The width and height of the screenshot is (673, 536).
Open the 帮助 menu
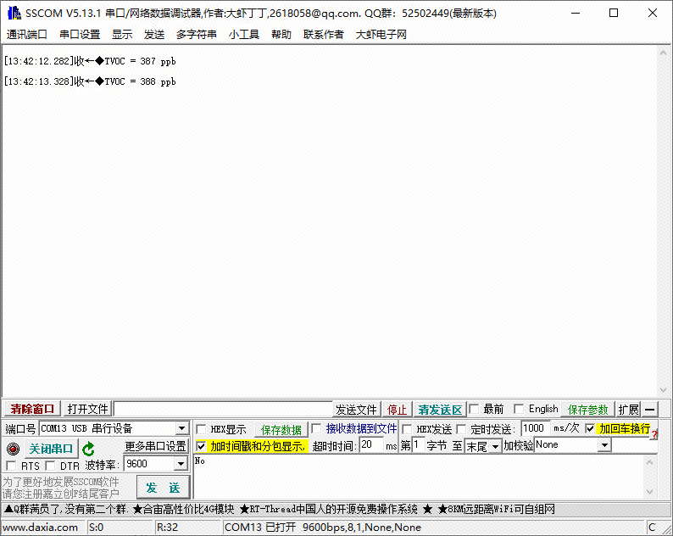coord(281,35)
